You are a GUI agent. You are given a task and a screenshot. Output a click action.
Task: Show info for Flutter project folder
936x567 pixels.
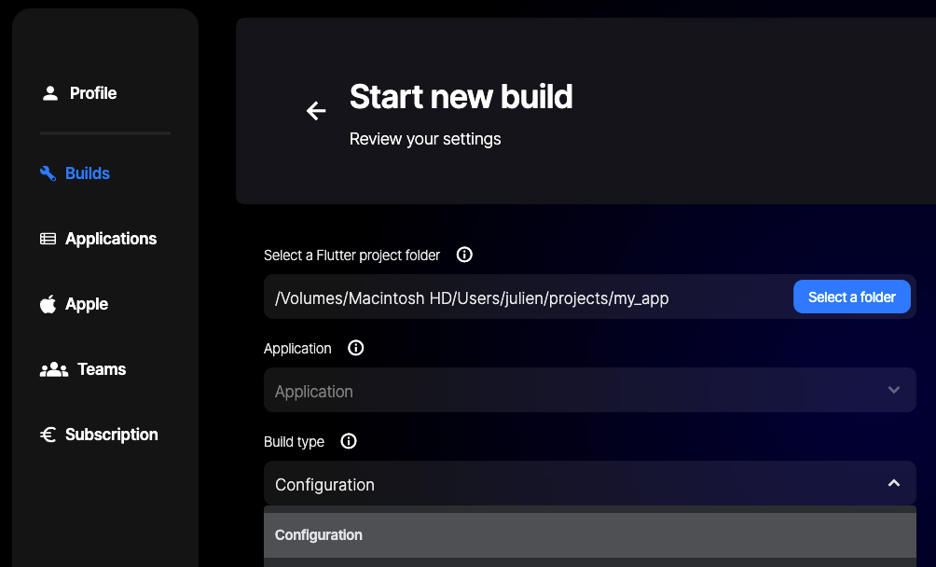click(x=464, y=255)
